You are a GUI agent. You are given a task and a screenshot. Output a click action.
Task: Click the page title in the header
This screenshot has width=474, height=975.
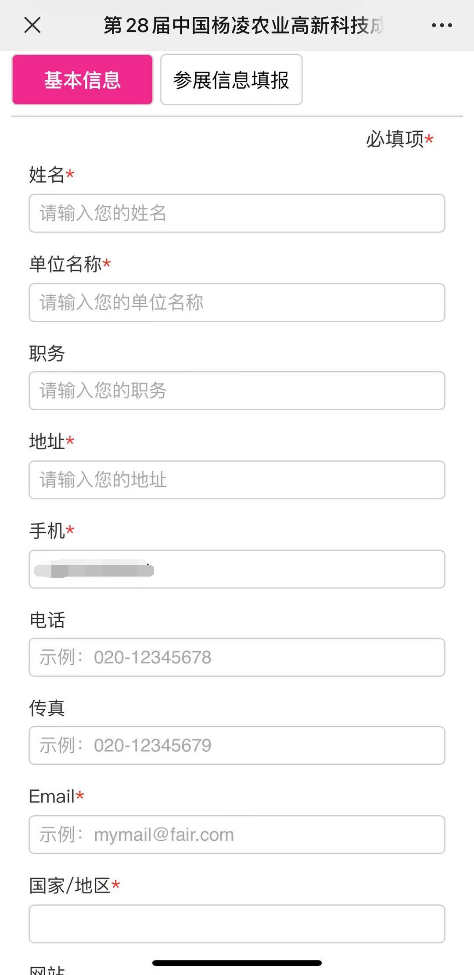[244, 25]
